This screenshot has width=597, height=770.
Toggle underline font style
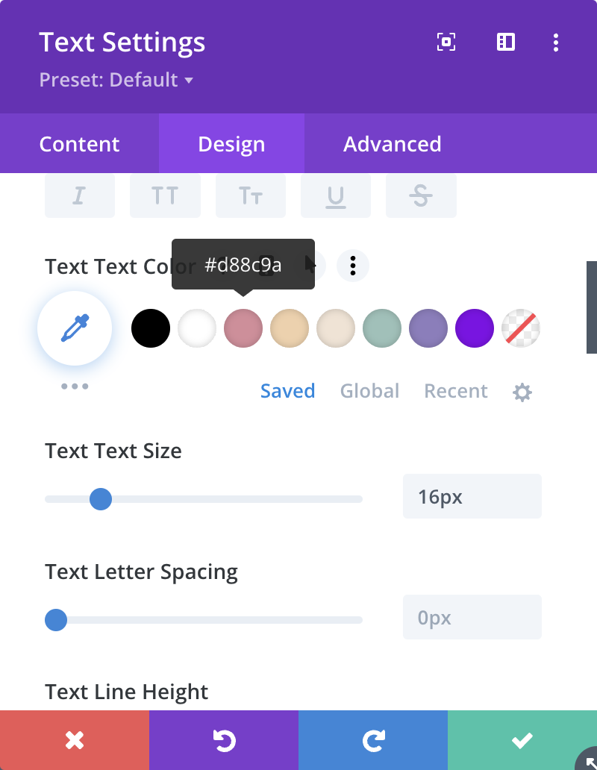[336, 196]
